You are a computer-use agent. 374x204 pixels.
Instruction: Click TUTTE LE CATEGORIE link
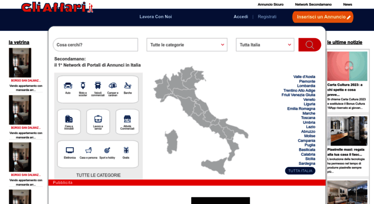(x=98, y=175)
